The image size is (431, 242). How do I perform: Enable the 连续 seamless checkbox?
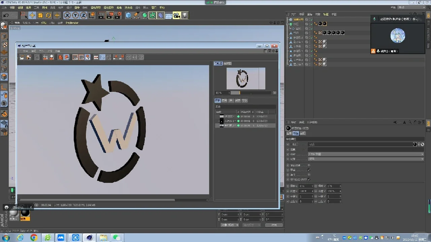[x=309, y=175]
